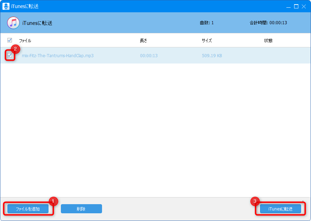Click the microphone app icon in title bar
This screenshot has width=311, height=221.
6,6
